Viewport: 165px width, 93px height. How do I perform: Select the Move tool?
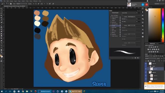pyautogui.click(x=1, y=9)
